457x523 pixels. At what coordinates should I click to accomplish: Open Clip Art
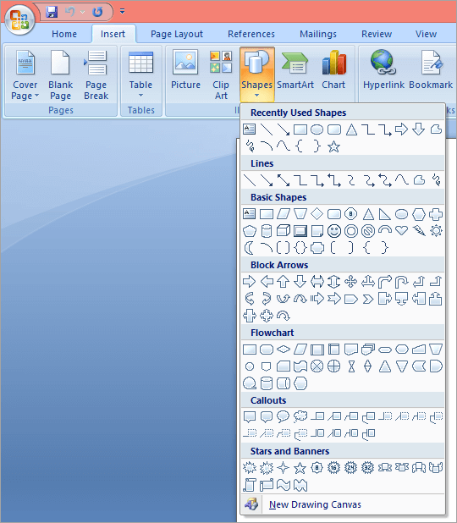click(x=221, y=74)
